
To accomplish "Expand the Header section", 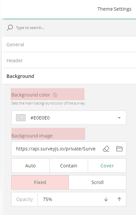I will click(69, 60).
